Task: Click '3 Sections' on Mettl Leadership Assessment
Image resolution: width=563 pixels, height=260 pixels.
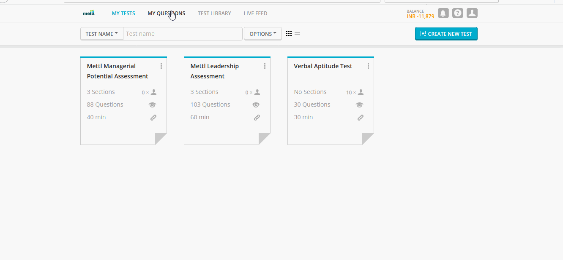Action: click(x=205, y=92)
